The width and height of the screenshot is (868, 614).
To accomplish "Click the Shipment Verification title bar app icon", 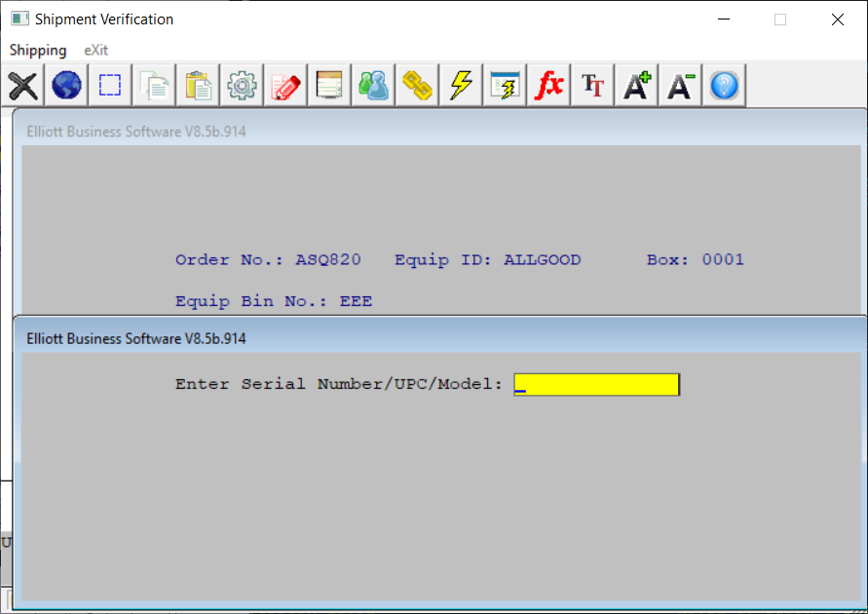I will [19, 19].
